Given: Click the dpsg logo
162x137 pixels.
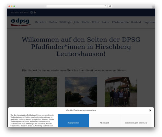Looking at the screenshot, I should coord(21,22).
